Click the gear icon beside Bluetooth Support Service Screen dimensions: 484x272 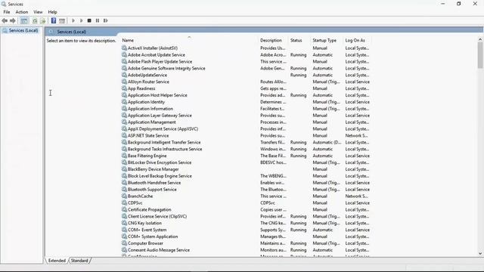coord(124,189)
